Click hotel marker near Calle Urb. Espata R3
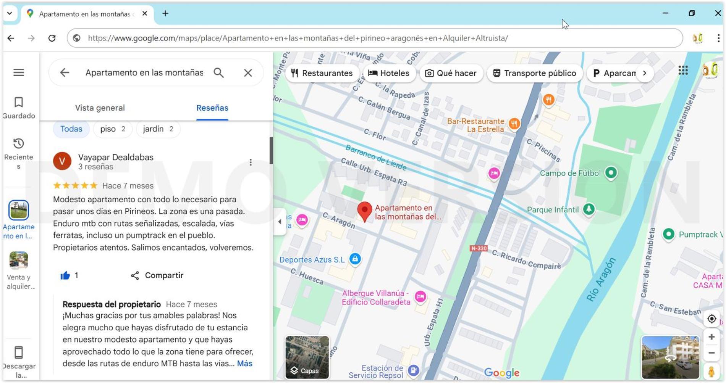 point(494,174)
